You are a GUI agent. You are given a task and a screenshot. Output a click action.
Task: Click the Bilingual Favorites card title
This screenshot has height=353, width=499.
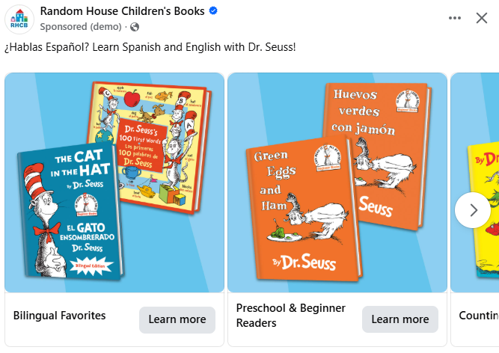60,316
